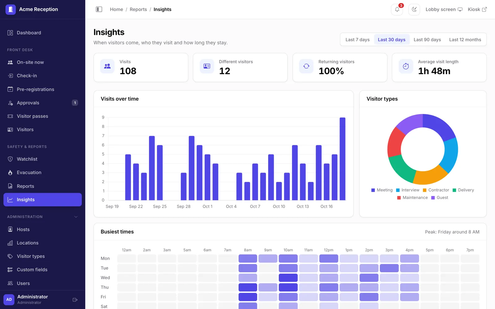Select the Last 90 days range

pyautogui.click(x=427, y=40)
